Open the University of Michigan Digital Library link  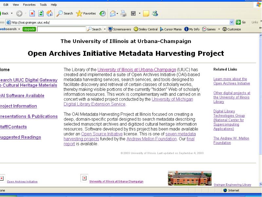[128, 102]
